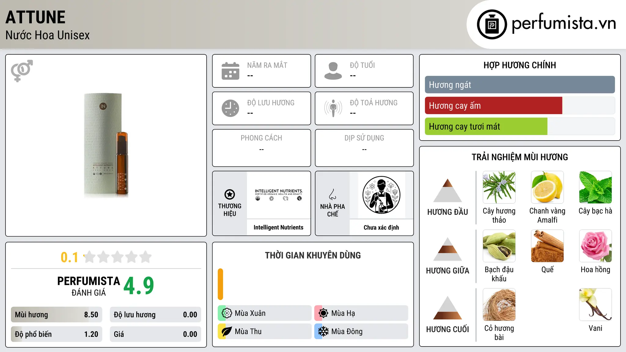Click the Mùa Thu leaf icon
The width and height of the screenshot is (626, 352).
tap(227, 332)
